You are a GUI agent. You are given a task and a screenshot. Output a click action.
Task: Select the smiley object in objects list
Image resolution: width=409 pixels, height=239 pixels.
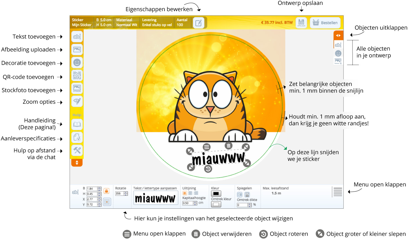(x=338, y=53)
